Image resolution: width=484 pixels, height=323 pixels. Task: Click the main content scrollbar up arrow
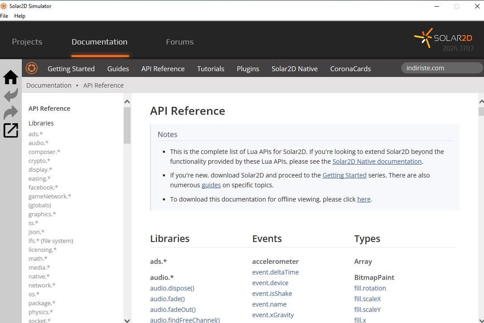coord(481,102)
